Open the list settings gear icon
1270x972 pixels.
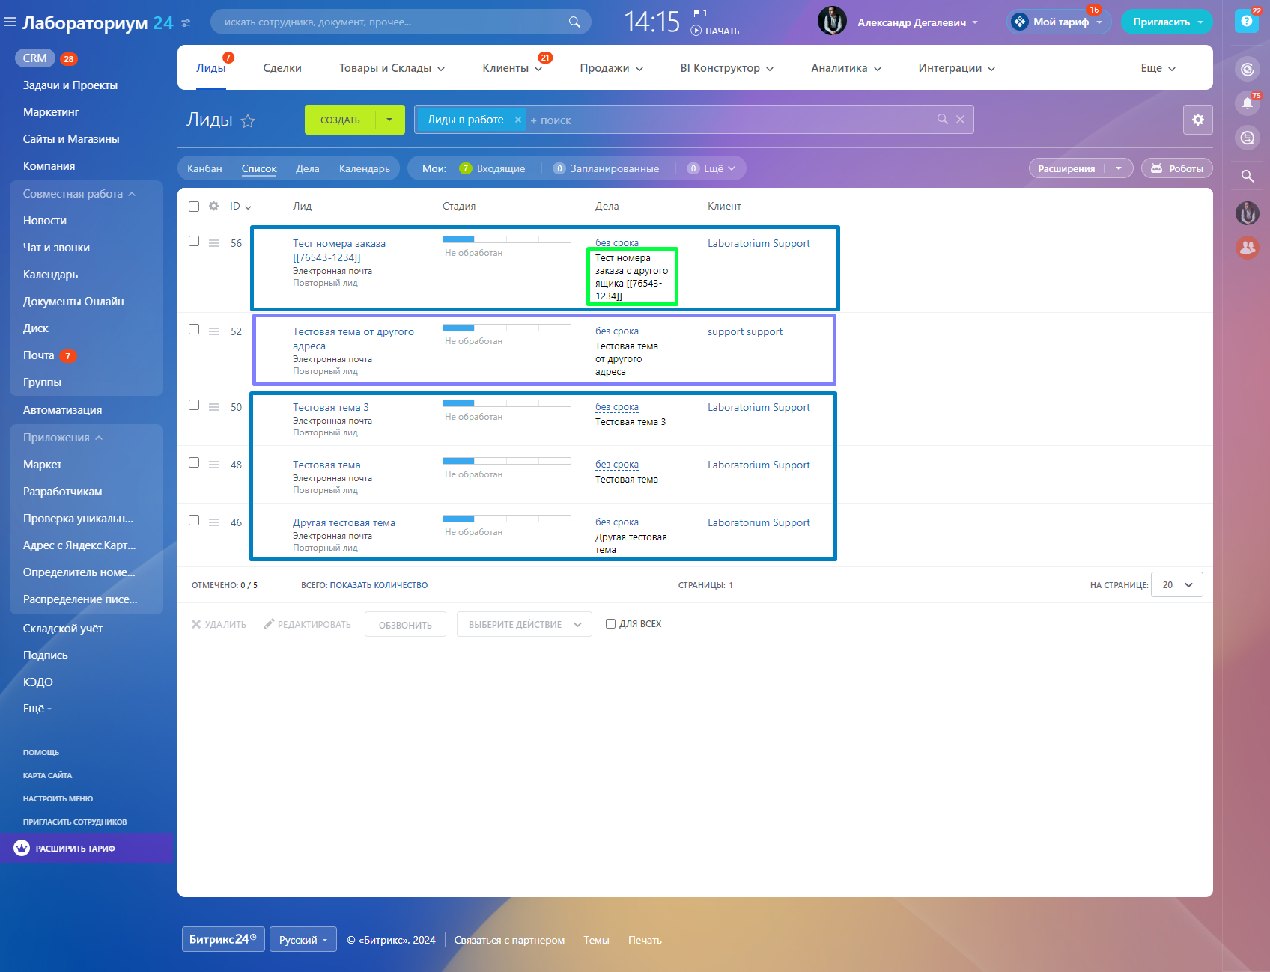(1197, 120)
